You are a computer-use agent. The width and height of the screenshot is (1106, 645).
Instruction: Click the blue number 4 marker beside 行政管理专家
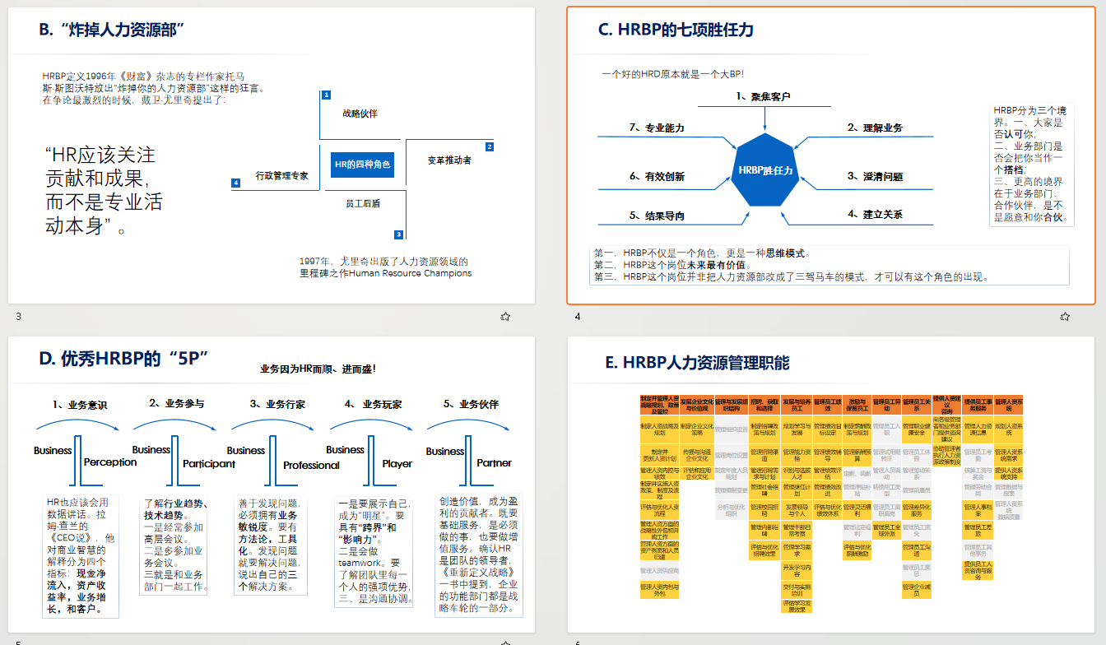coord(236,183)
